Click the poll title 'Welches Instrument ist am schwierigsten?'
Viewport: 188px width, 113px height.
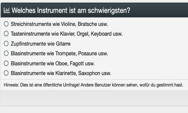point(71,10)
